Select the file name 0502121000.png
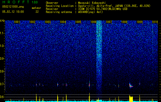 [x=13, y=7]
